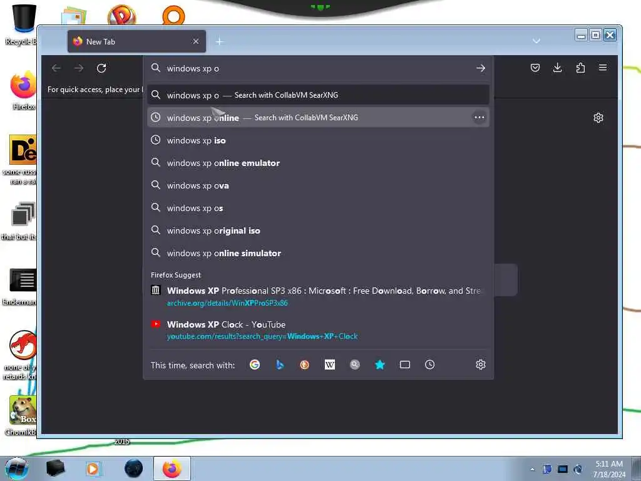The image size is (641, 481).
Task: Open Windows XP Professional SP3 archive.org suggestion
Action: pyautogui.click(x=318, y=296)
